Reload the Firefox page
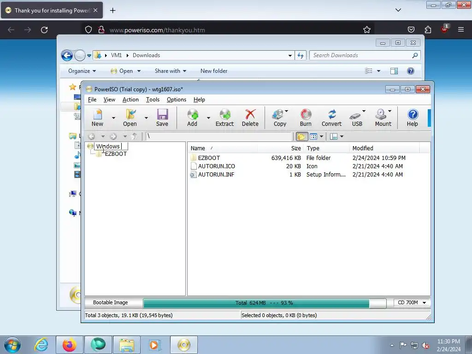This screenshot has width=472, height=354. coord(44,30)
